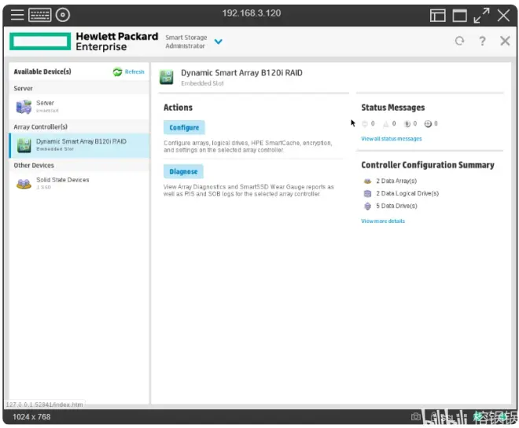Click the HPE green rectangle logo

pos(40,42)
